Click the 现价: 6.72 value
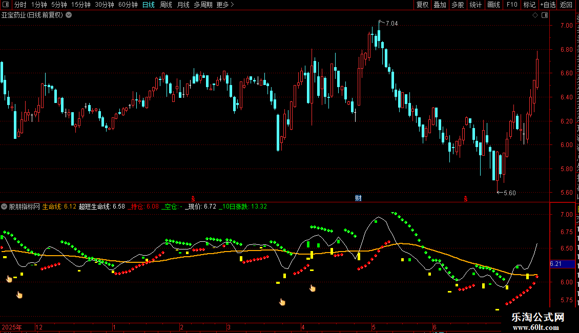579x333 pixels. pyautogui.click(x=200, y=206)
